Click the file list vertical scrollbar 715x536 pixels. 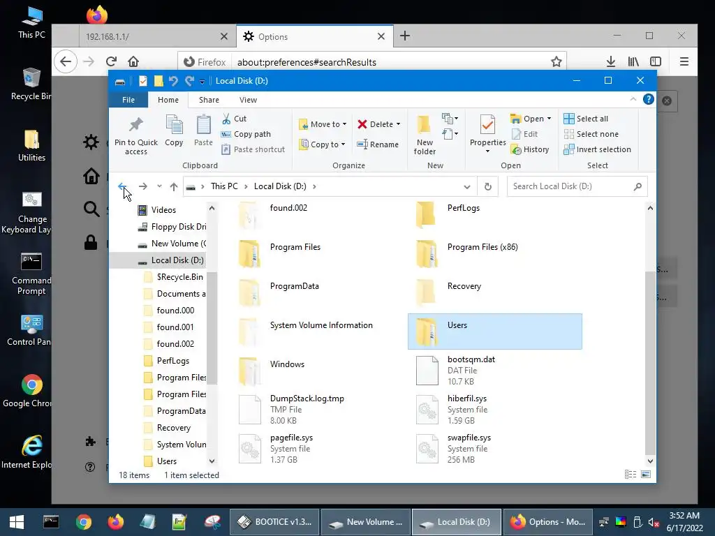pos(650,362)
